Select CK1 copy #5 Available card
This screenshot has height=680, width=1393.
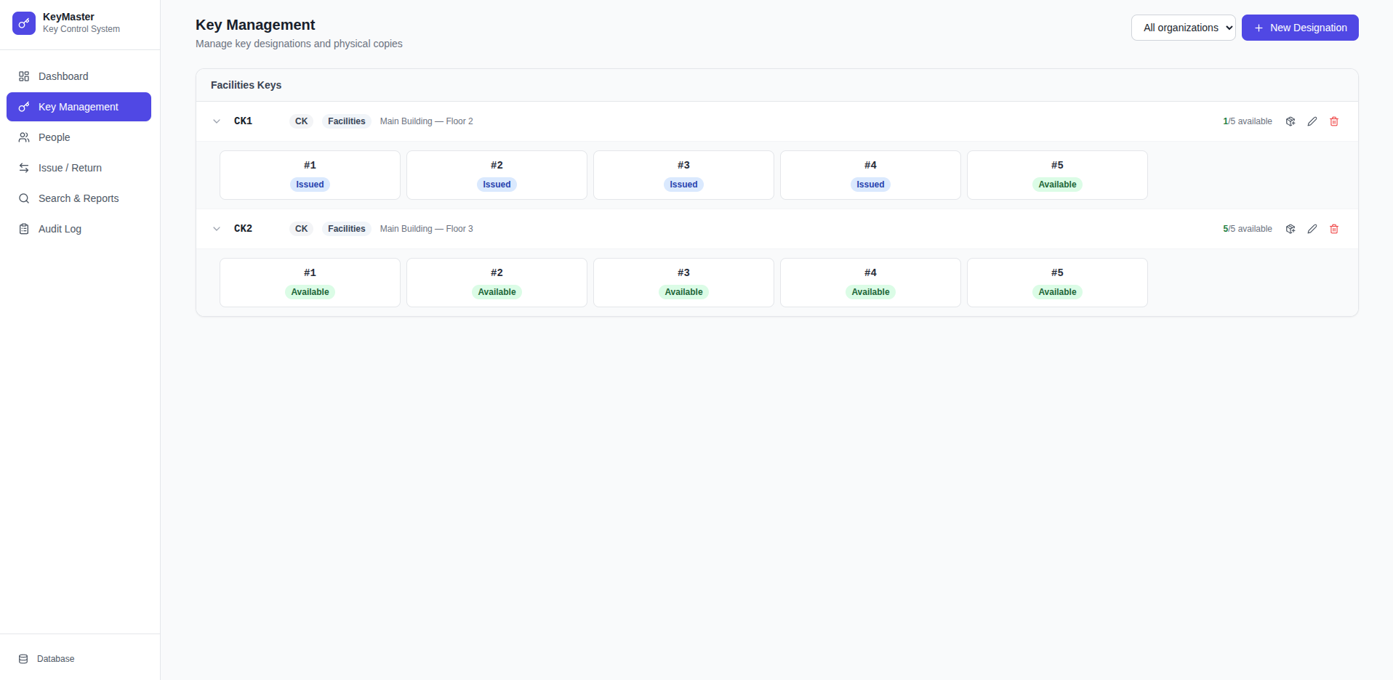click(x=1057, y=175)
